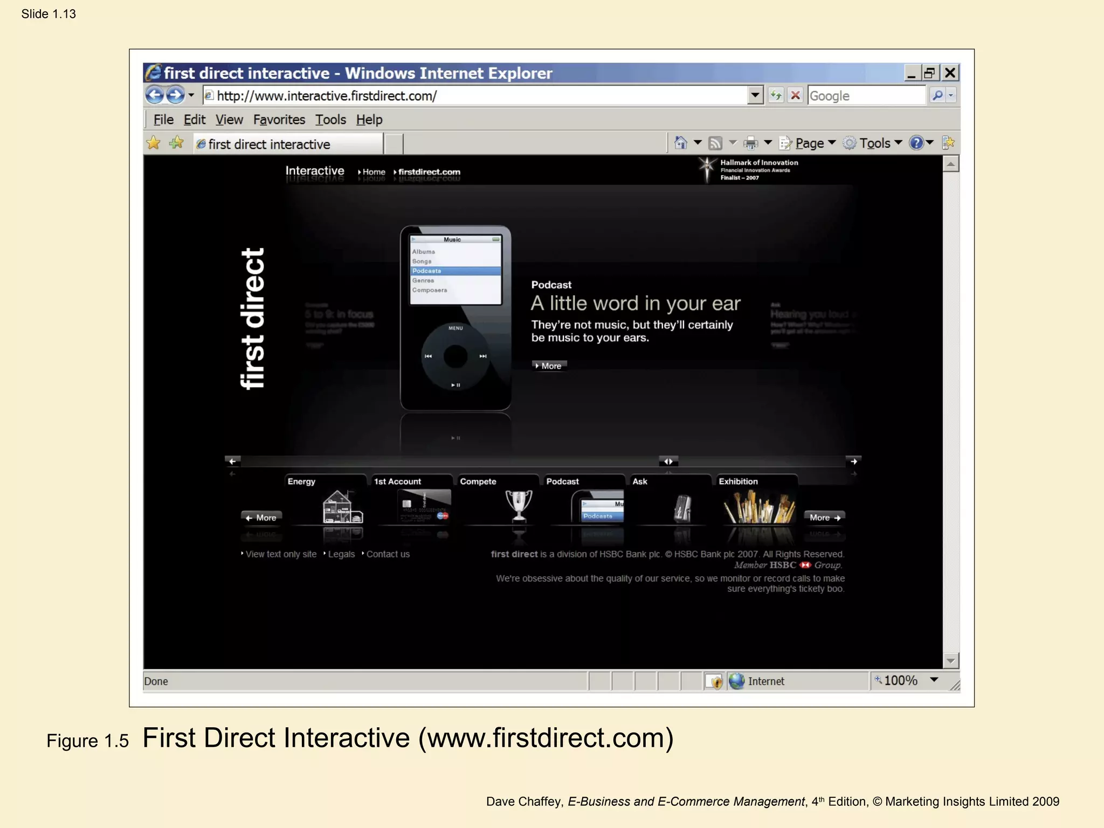
Task: Open the Favorites Center star icon
Action: pos(154,143)
